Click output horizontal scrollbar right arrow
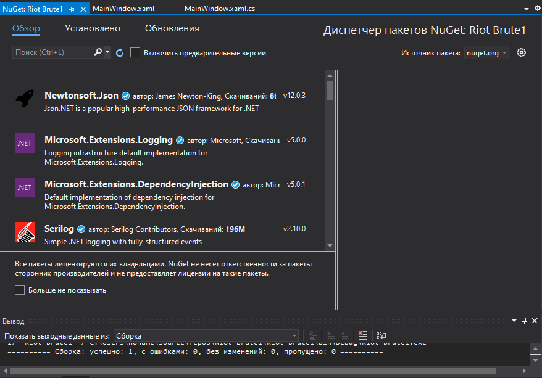 coord(524,371)
